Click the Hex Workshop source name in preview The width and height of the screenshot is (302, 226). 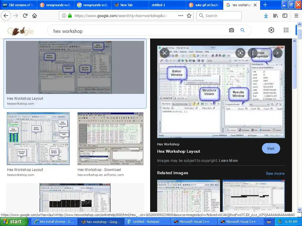(168, 144)
